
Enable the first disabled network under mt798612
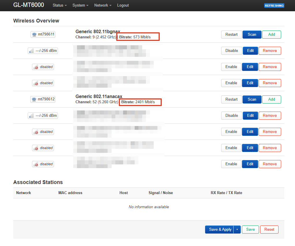pos(231,132)
